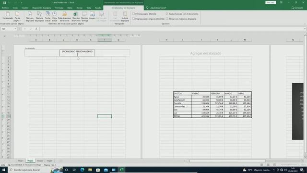Viewport: 307px width, 173px height.
Task: Adjust the zoom slider in status bar
Action: pyautogui.click(x=289, y=165)
